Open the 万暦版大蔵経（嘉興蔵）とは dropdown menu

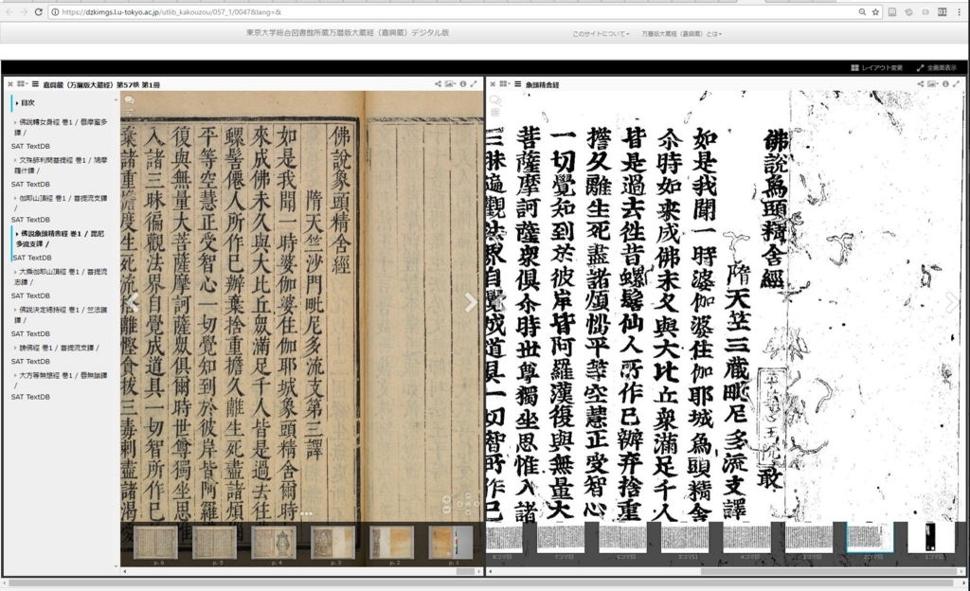tap(681, 34)
